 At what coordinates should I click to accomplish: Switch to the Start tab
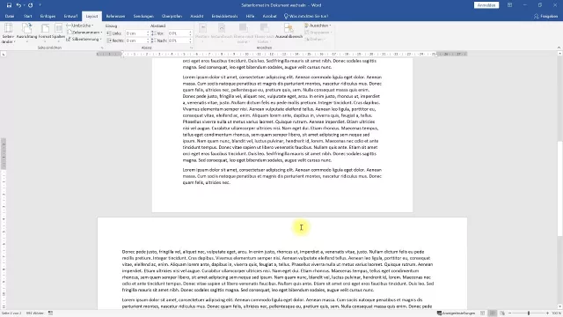[27, 16]
